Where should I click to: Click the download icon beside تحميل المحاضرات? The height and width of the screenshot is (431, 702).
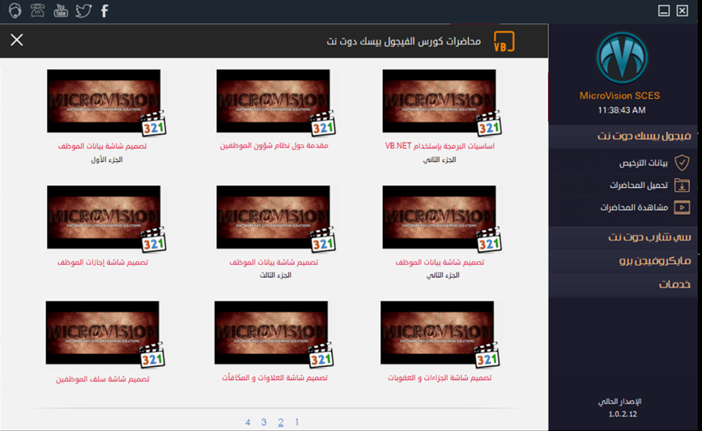pyautogui.click(x=682, y=185)
